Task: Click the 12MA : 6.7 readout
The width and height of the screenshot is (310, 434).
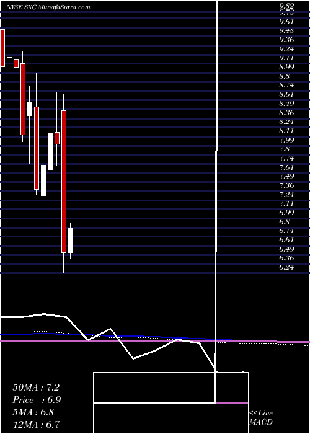Action: (x=37, y=424)
